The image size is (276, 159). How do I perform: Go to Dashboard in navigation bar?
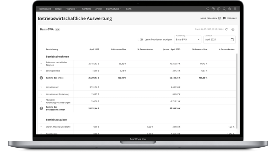(x=45, y=8)
